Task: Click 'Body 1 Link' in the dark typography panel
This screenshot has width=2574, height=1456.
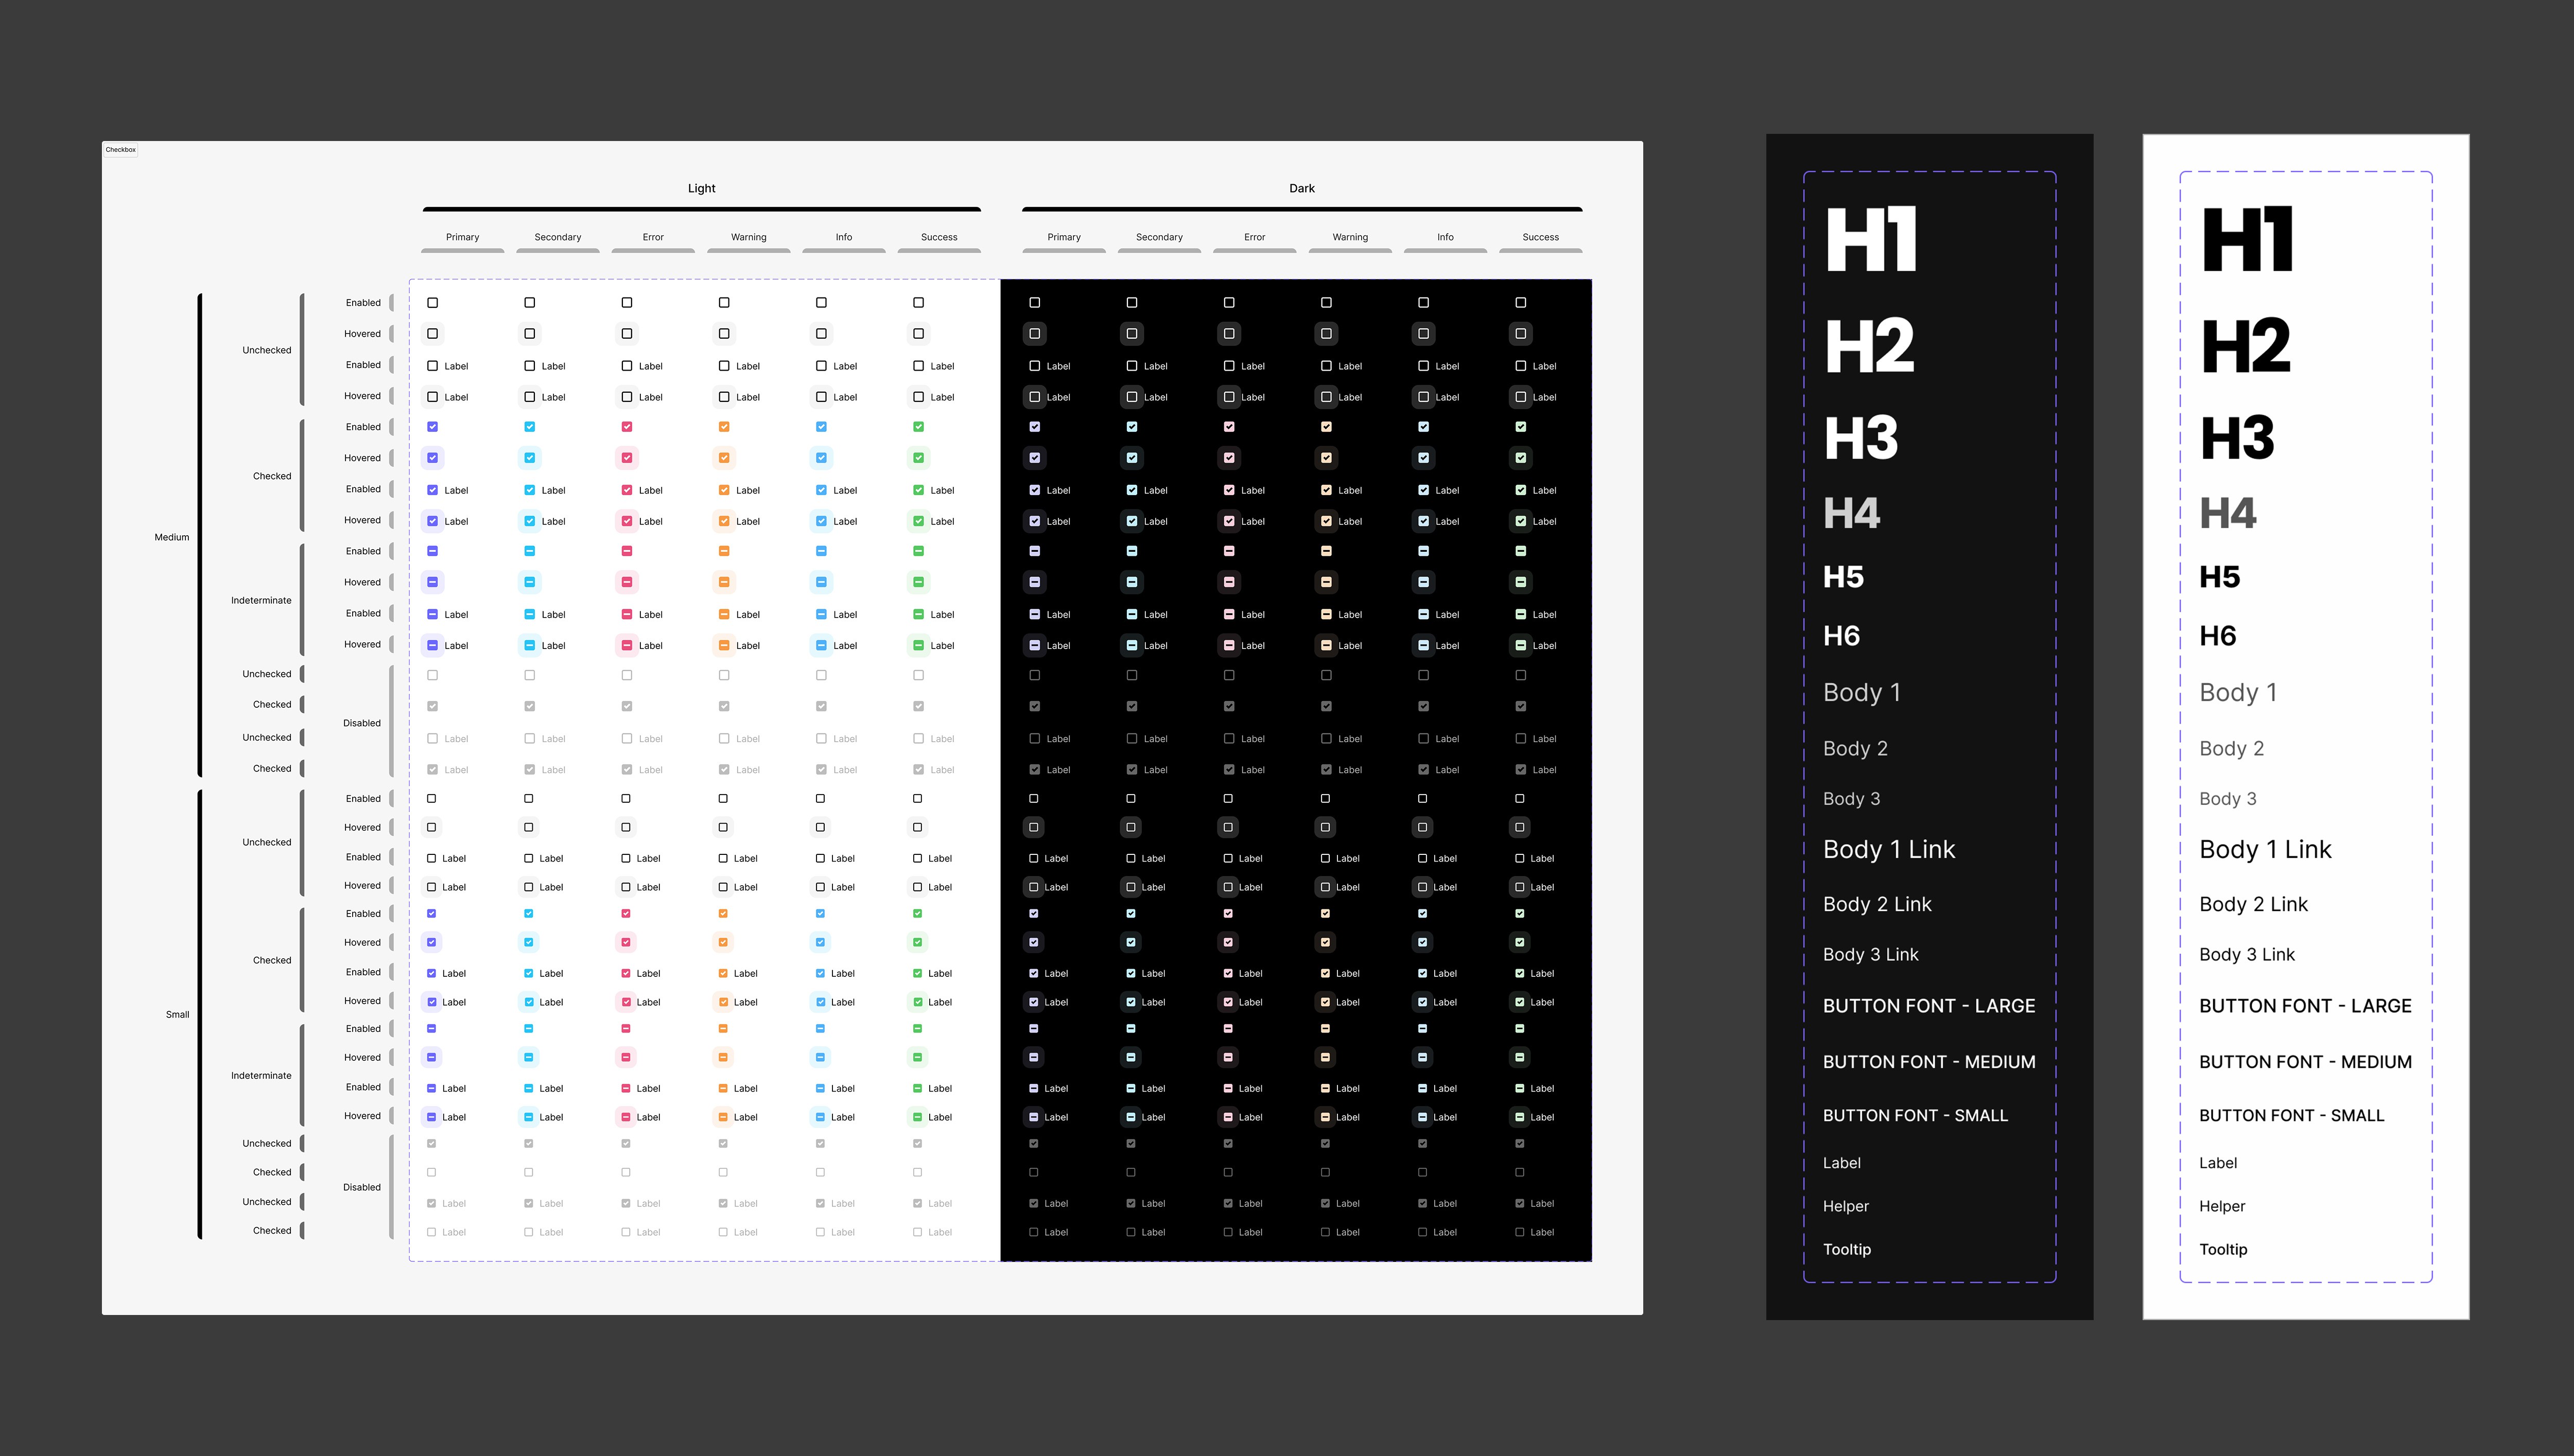Action: [1888, 849]
